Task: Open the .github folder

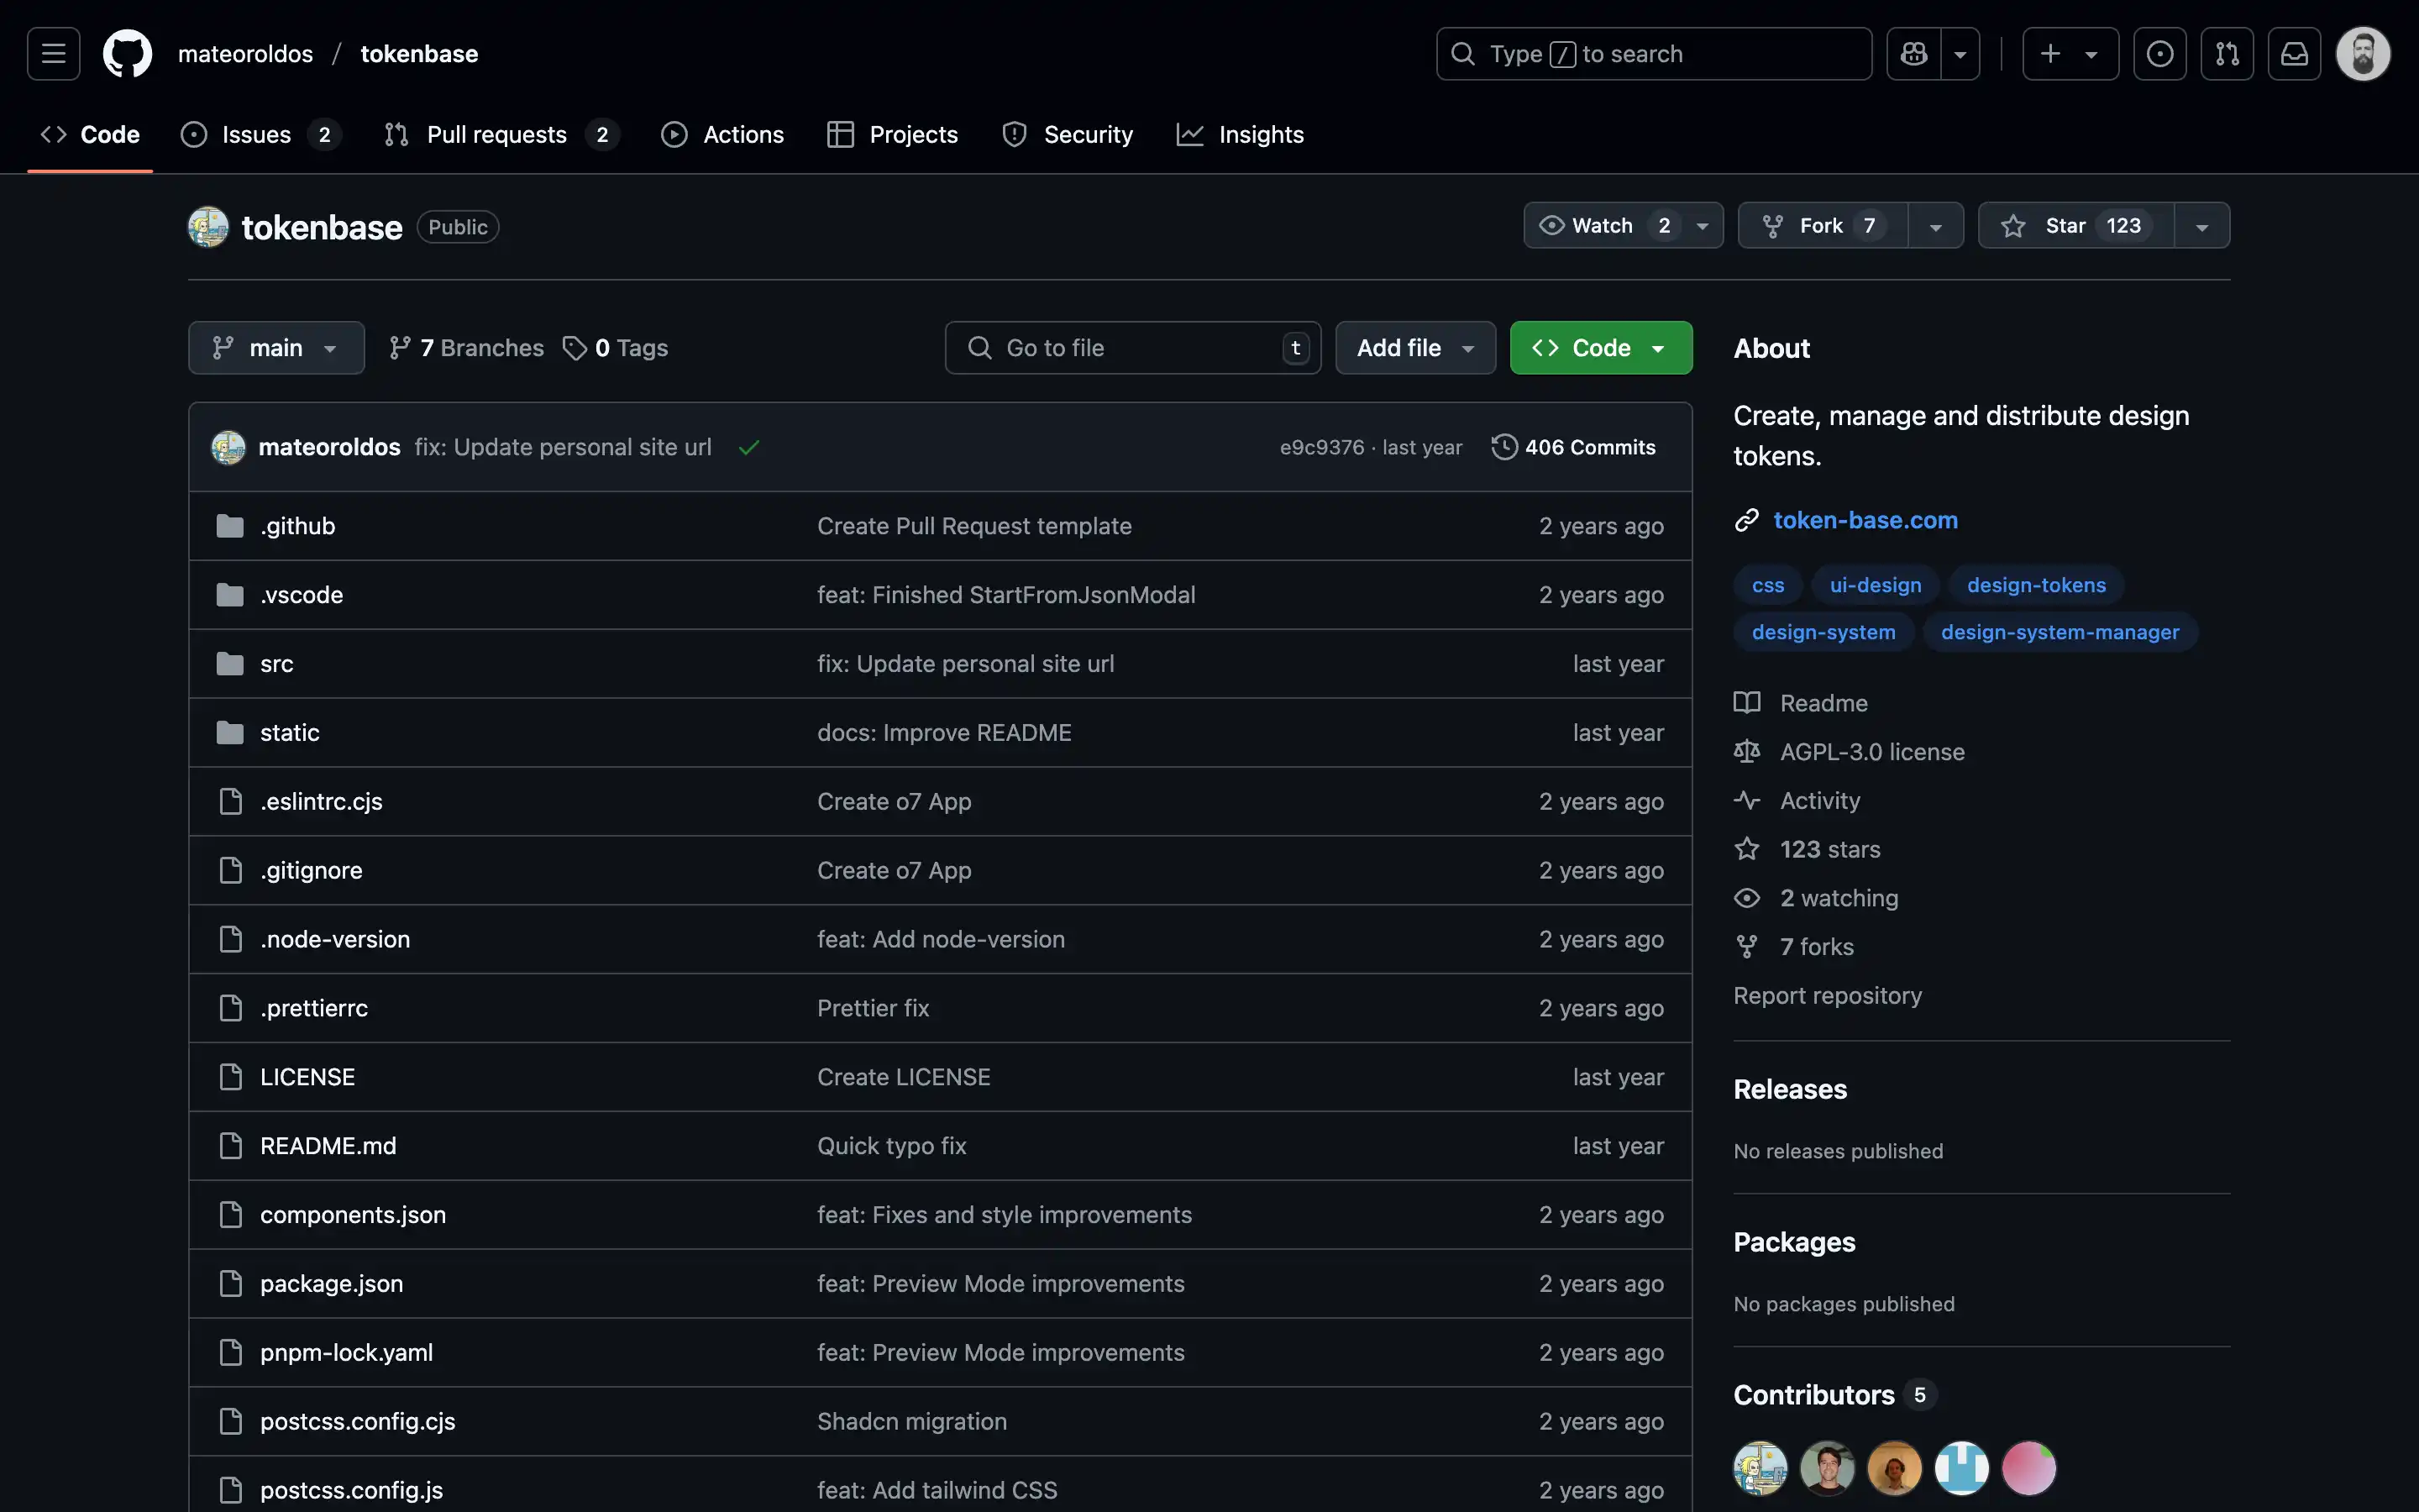Action: coord(298,526)
